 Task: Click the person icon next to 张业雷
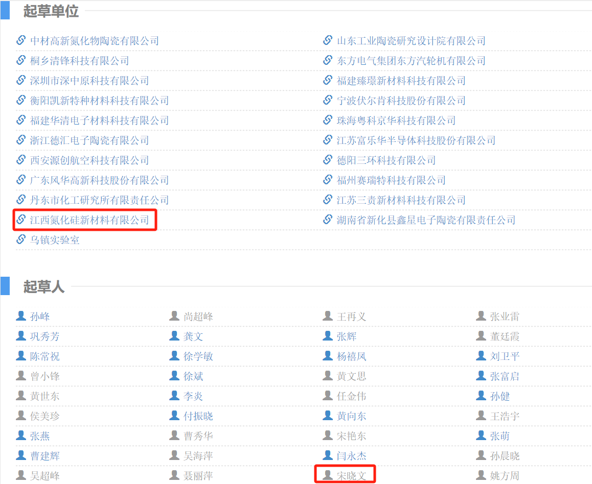481,316
